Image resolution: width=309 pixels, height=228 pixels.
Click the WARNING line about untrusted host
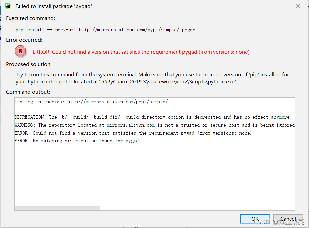[x=154, y=125]
